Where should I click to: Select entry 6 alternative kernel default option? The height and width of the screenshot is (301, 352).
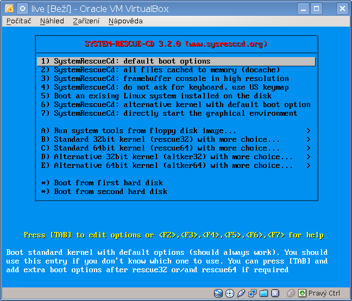(x=176, y=105)
